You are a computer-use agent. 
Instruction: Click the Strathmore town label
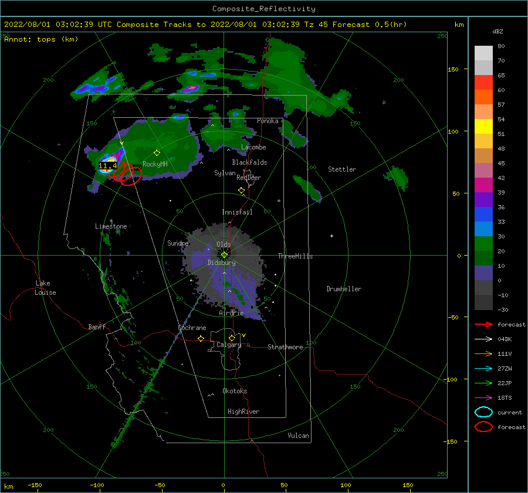(285, 347)
